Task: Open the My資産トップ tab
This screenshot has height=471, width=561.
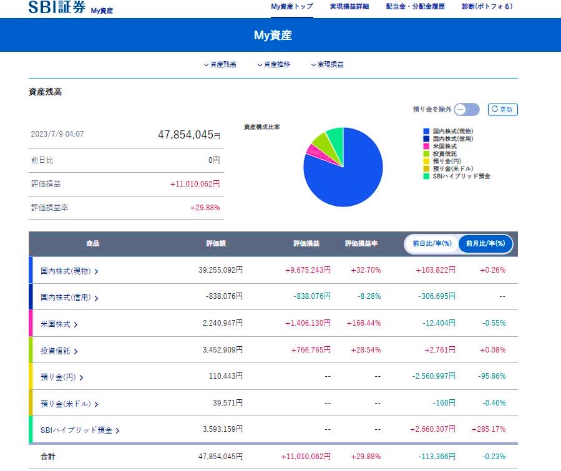Action: 292,7
